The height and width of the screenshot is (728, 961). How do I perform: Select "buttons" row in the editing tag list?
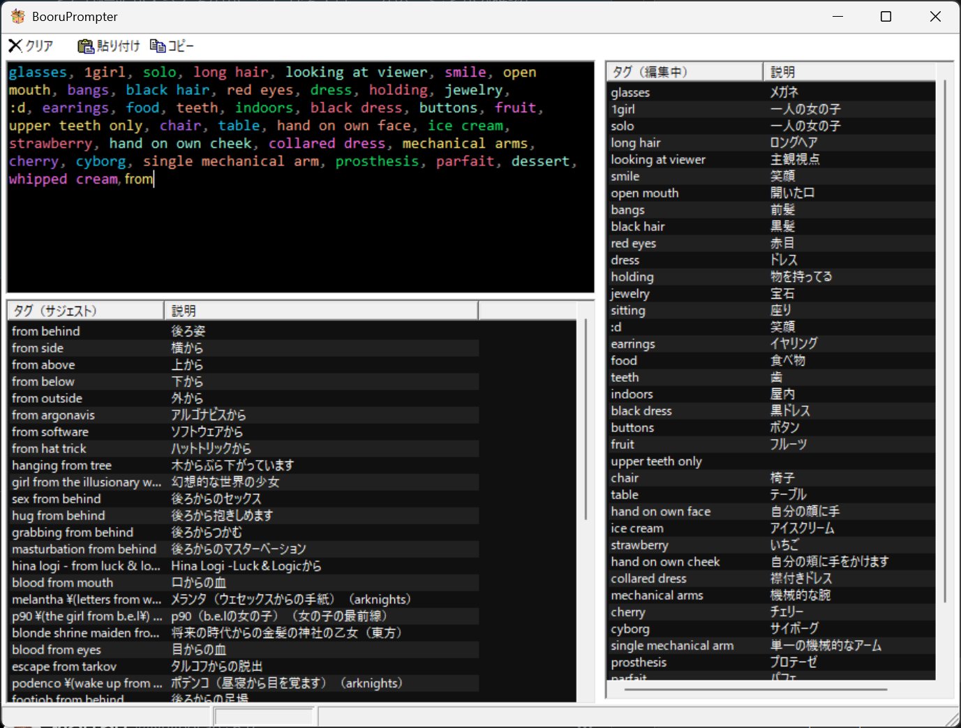pyautogui.click(x=771, y=427)
